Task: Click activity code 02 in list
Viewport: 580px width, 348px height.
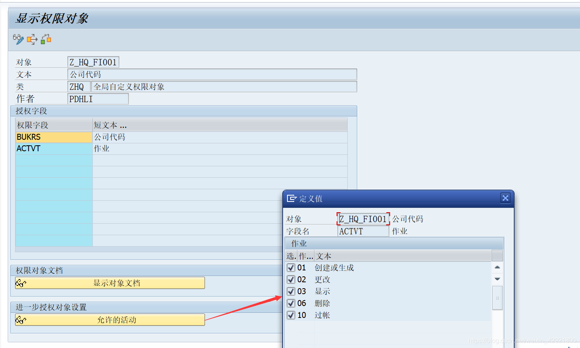Action: point(302,280)
